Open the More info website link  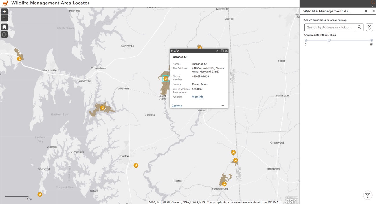coord(198,97)
